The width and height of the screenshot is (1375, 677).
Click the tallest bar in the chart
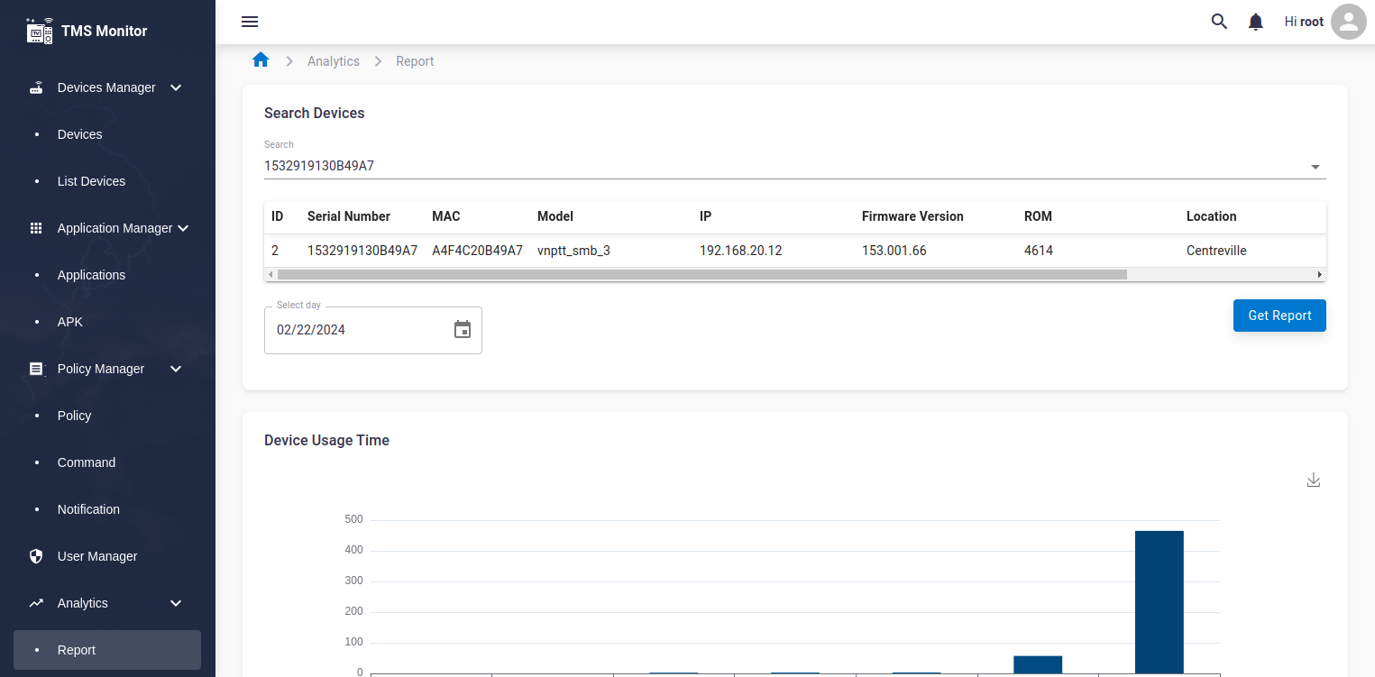(x=1159, y=601)
